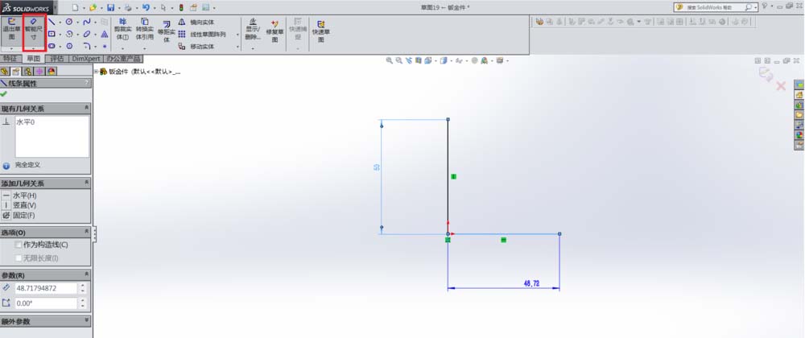Screen dimensions: 805x338
Task: Select the 水平0 relation in list
Action: pos(26,122)
